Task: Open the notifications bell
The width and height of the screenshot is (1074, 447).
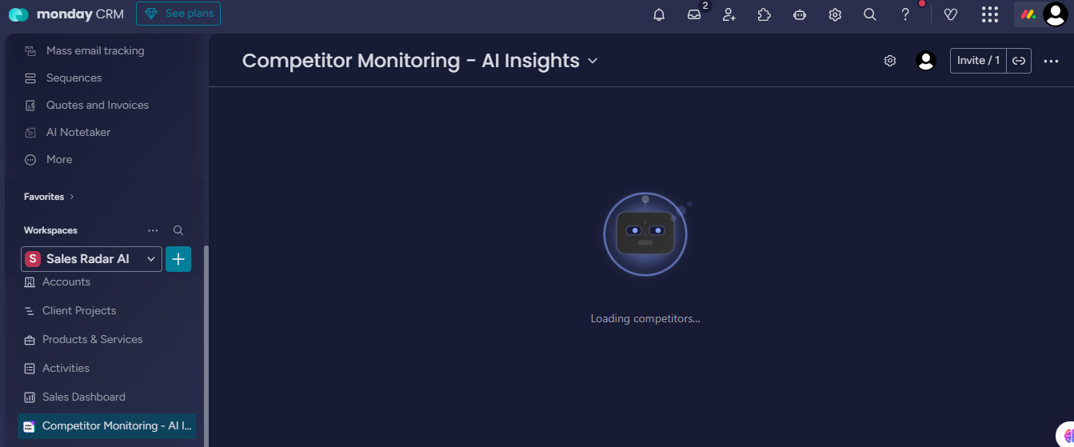Action: pyautogui.click(x=659, y=14)
